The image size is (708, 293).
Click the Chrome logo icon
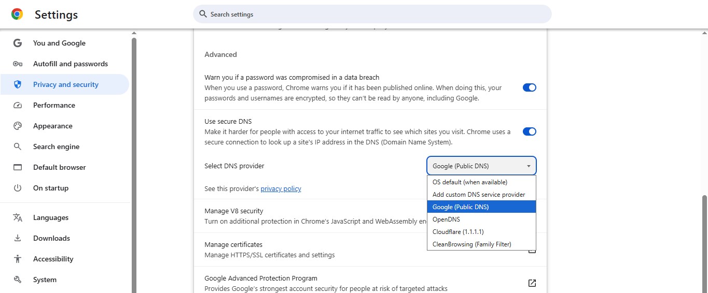click(x=17, y=14)
